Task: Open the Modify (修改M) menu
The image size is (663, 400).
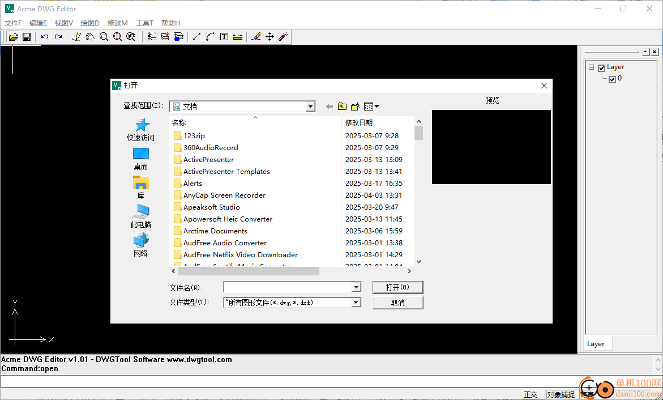Action: click(x=118, y=23)
